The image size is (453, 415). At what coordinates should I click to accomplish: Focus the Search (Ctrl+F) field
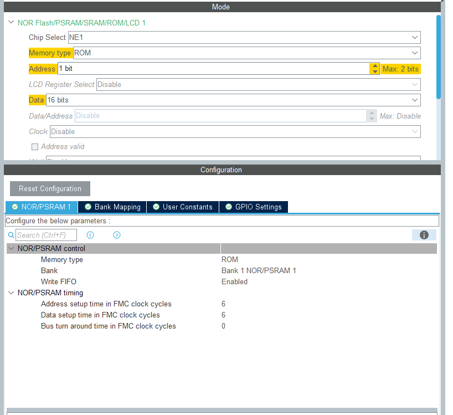coord(46,235)
